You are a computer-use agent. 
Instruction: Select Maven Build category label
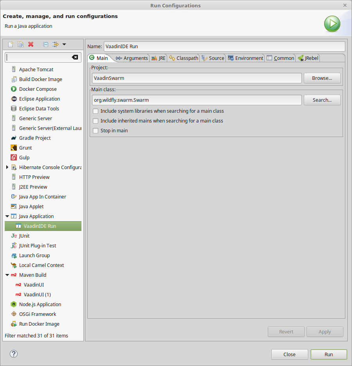pyautogui.click(x=32, y=275)
